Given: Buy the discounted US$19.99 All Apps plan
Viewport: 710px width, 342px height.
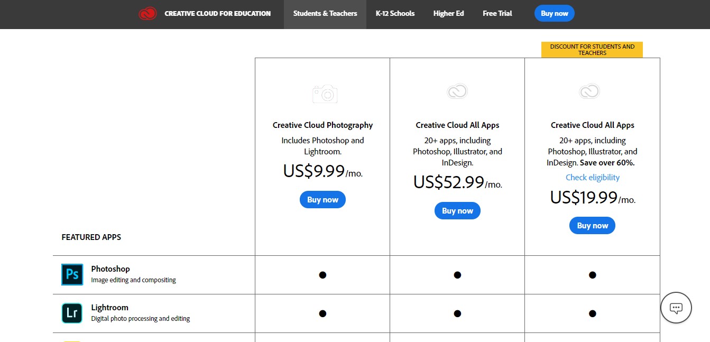Looking at the screenshot, I should coord(592,225).
